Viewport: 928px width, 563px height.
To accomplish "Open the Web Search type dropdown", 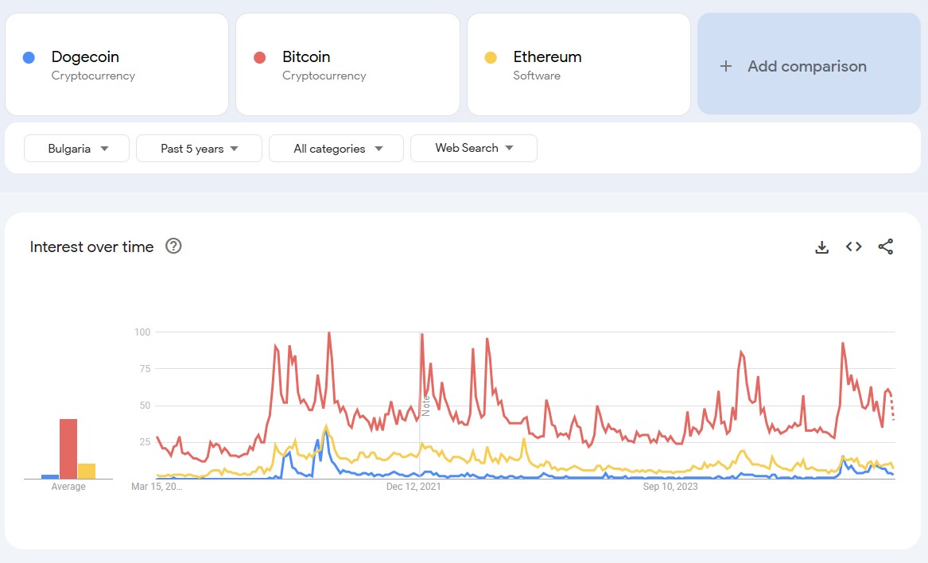I will point(474,148).
